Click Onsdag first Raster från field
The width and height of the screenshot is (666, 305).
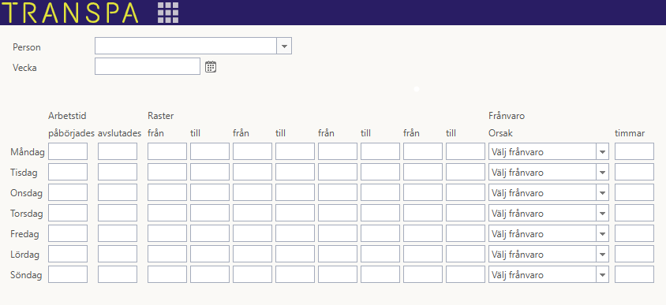[167, 192]
